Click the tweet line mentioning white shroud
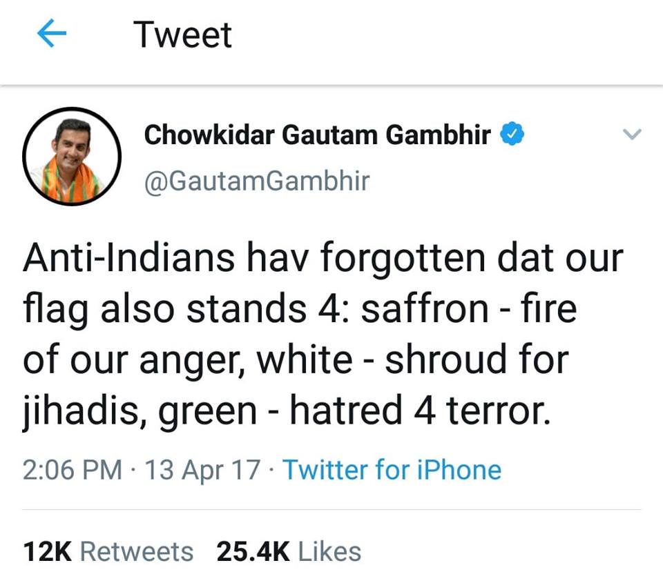Screen dimensions: 663x583 (296, 360)
